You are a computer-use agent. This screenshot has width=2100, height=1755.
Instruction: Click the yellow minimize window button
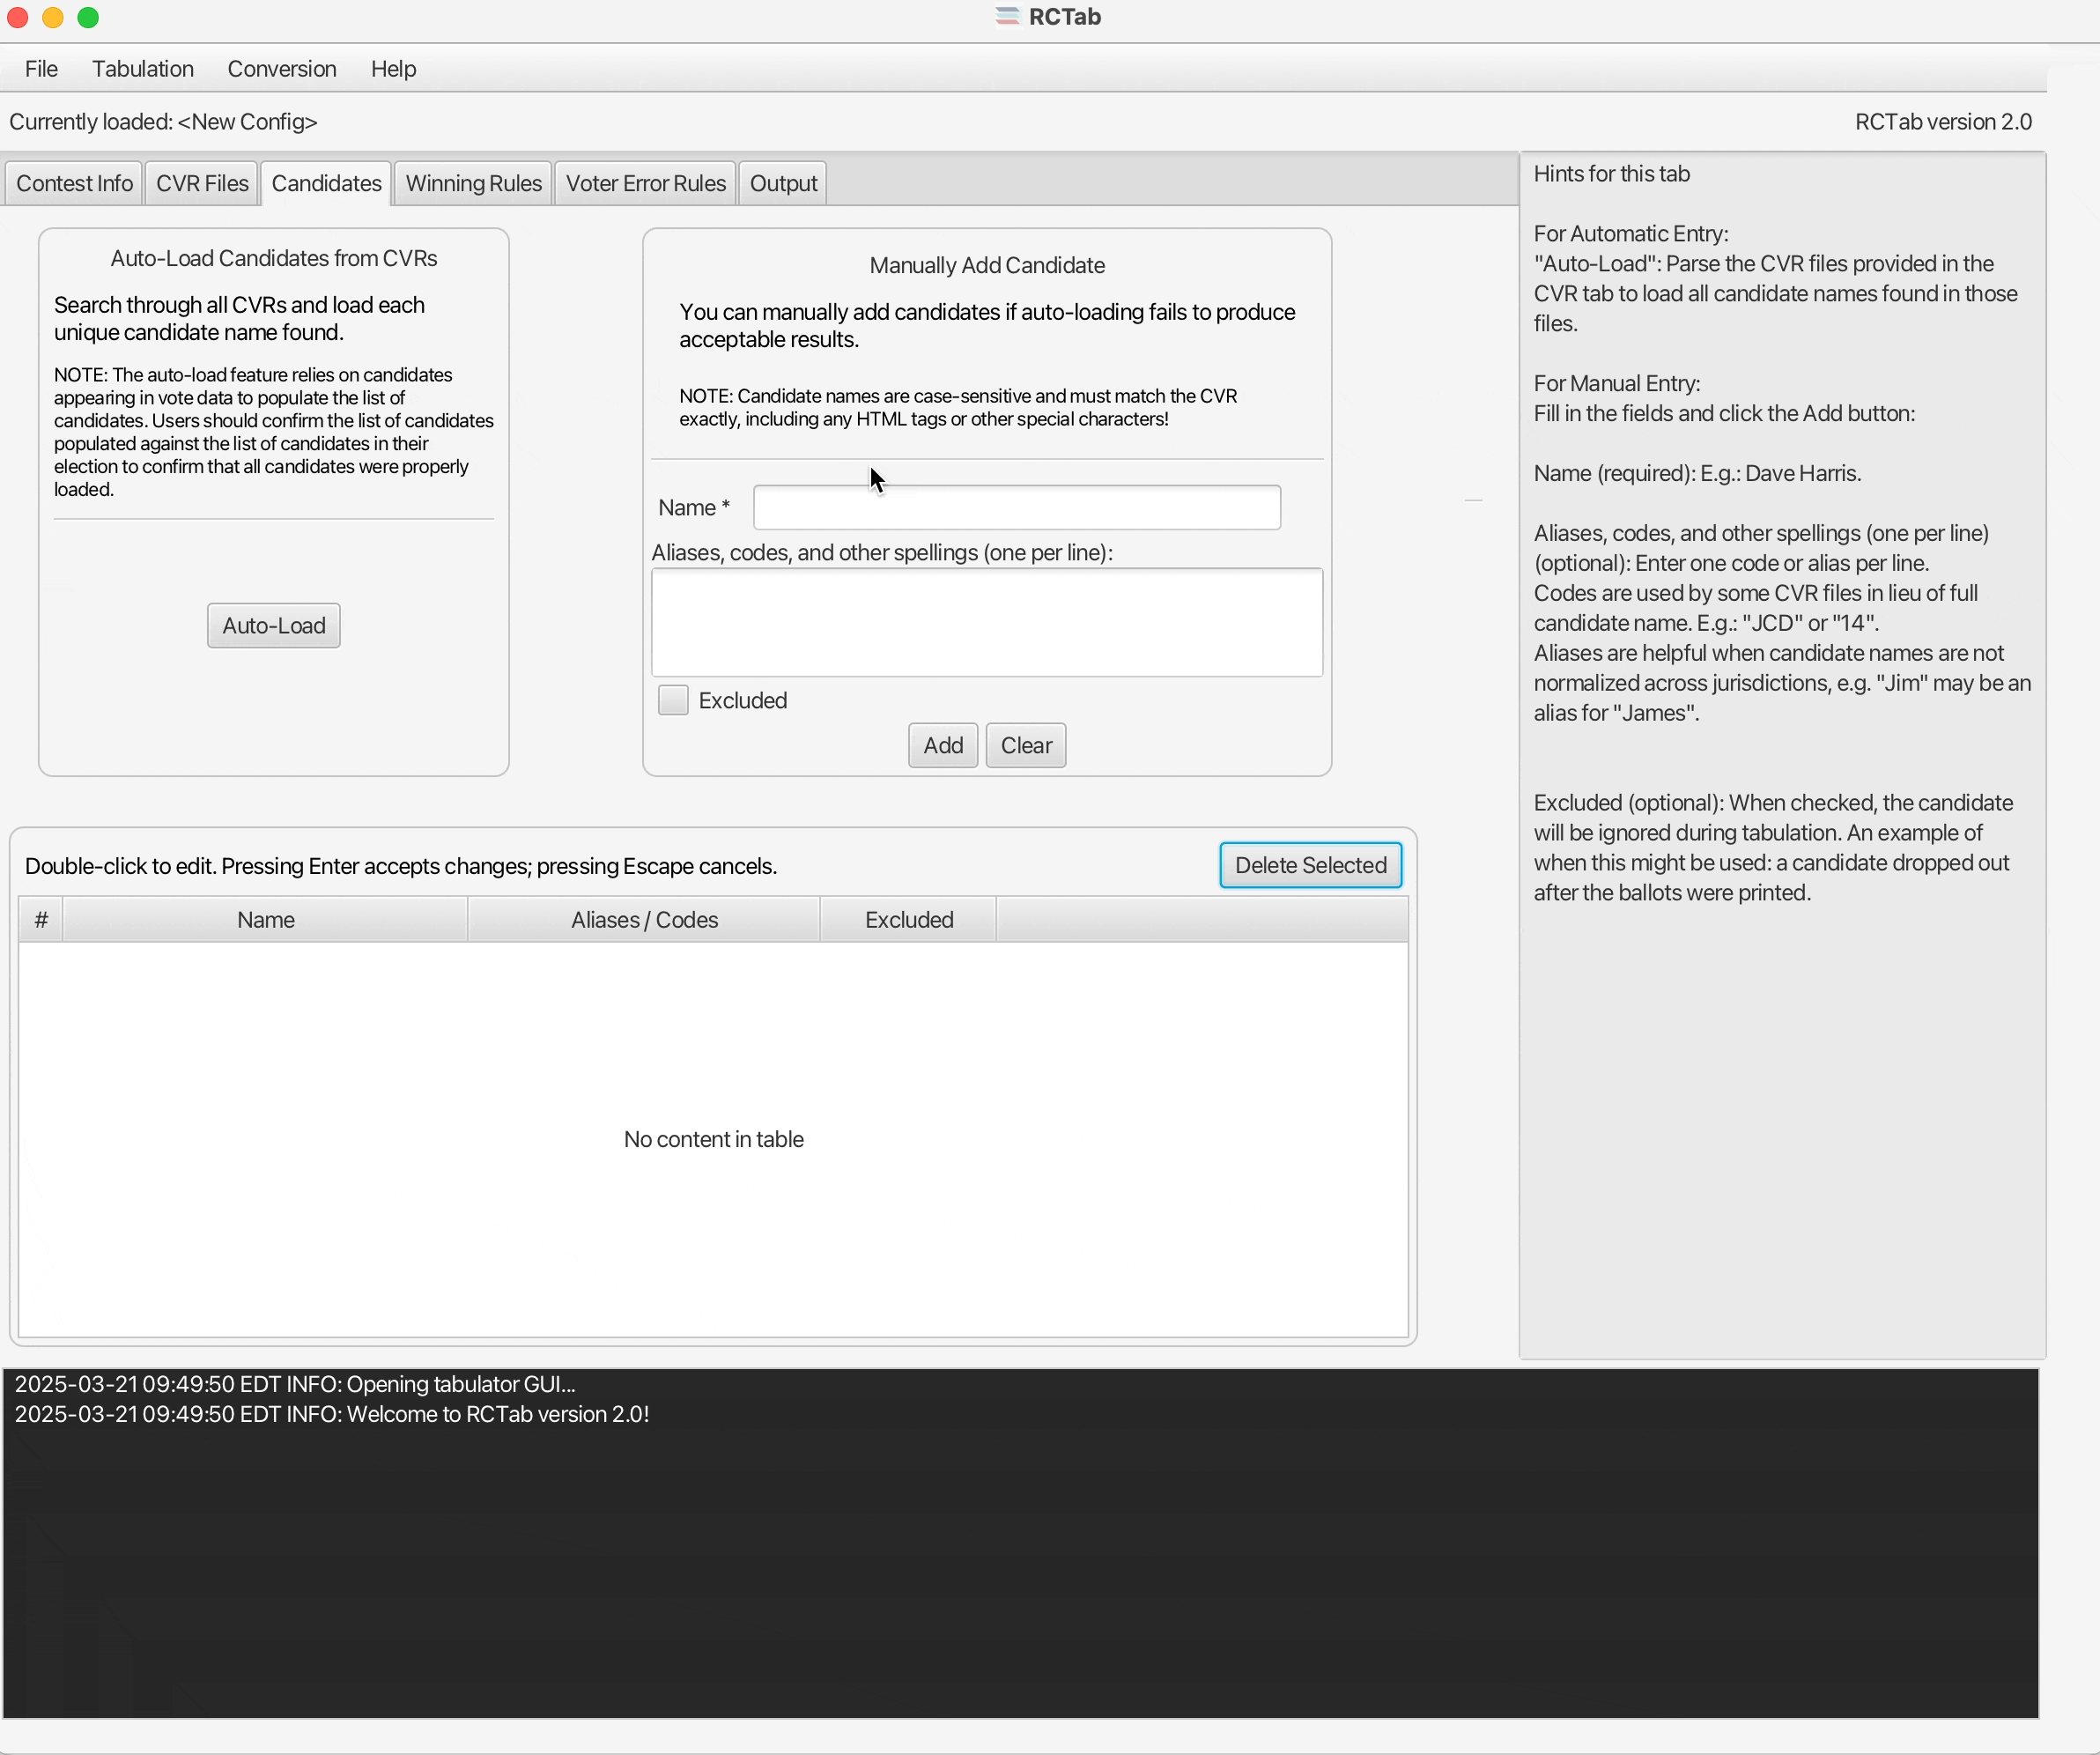(x=53, y=17)
